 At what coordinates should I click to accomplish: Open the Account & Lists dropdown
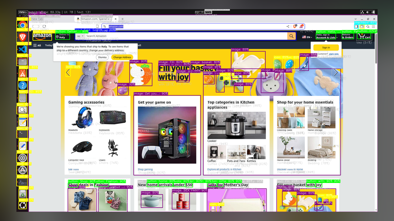coord(326,36)
